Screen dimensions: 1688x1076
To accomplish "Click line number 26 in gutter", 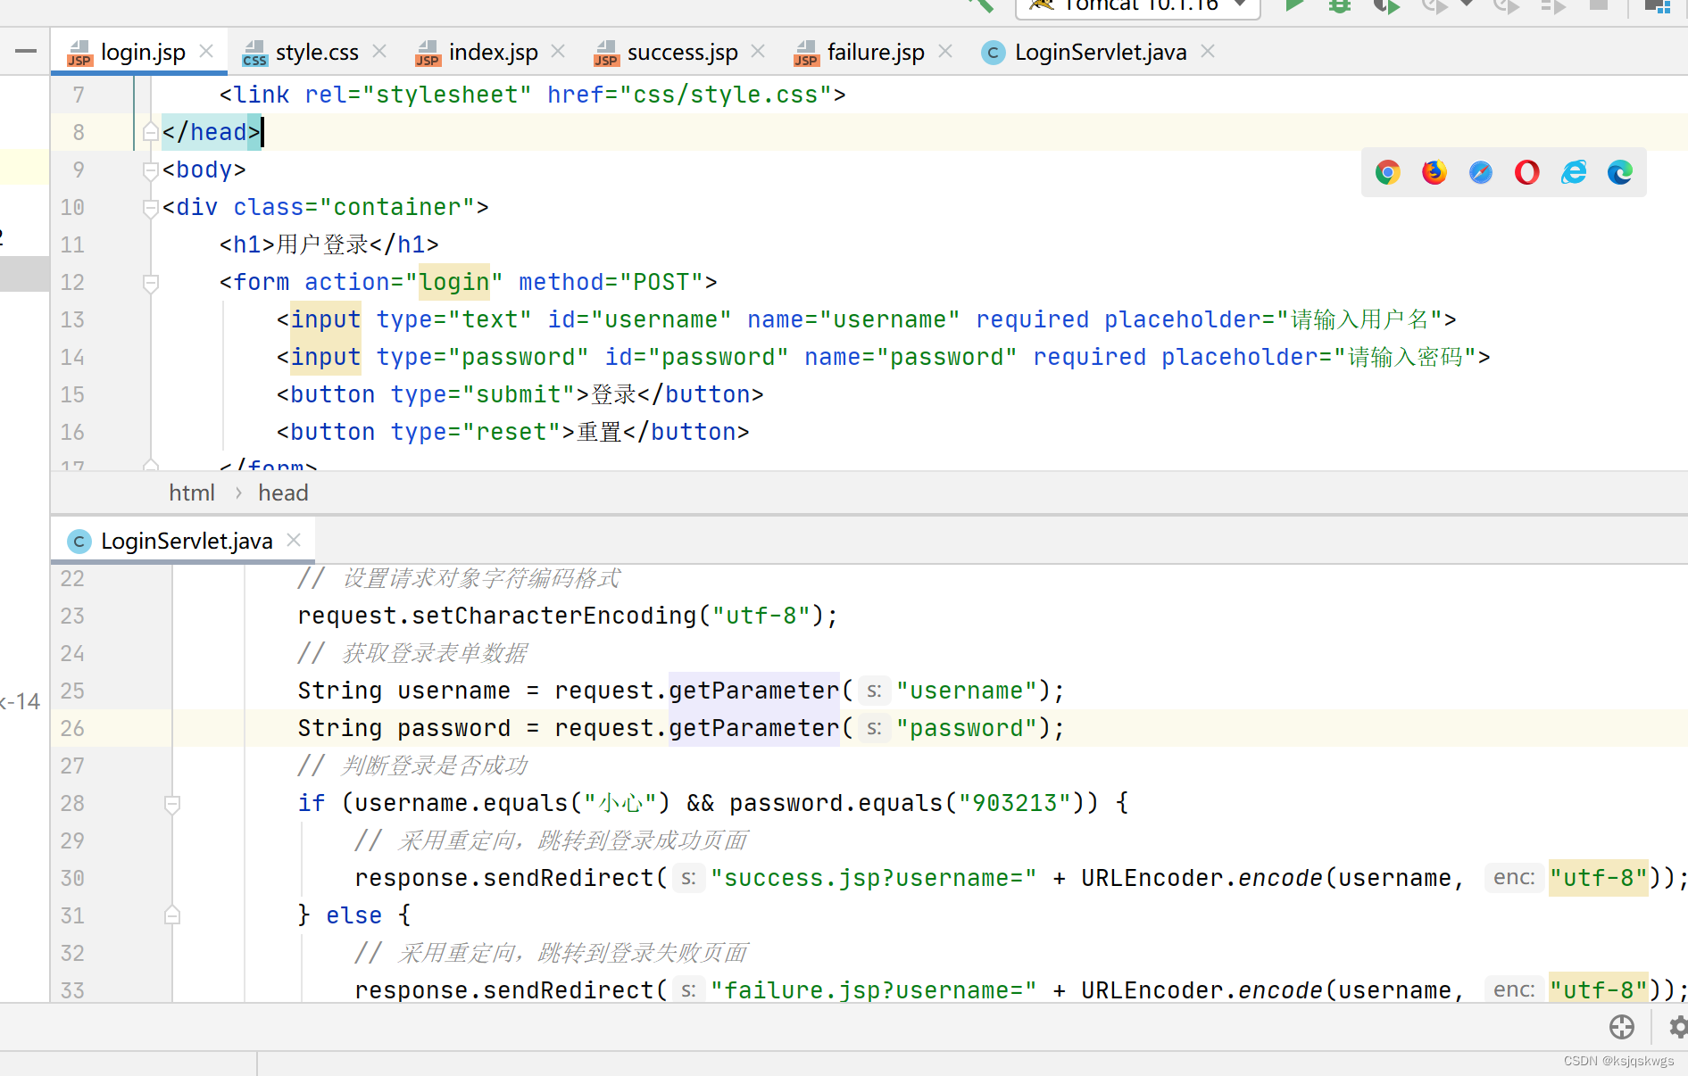I will click(x=72, y=728).
